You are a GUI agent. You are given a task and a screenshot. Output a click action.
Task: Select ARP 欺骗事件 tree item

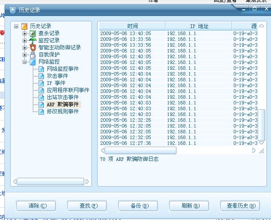[x=63, y=104]
